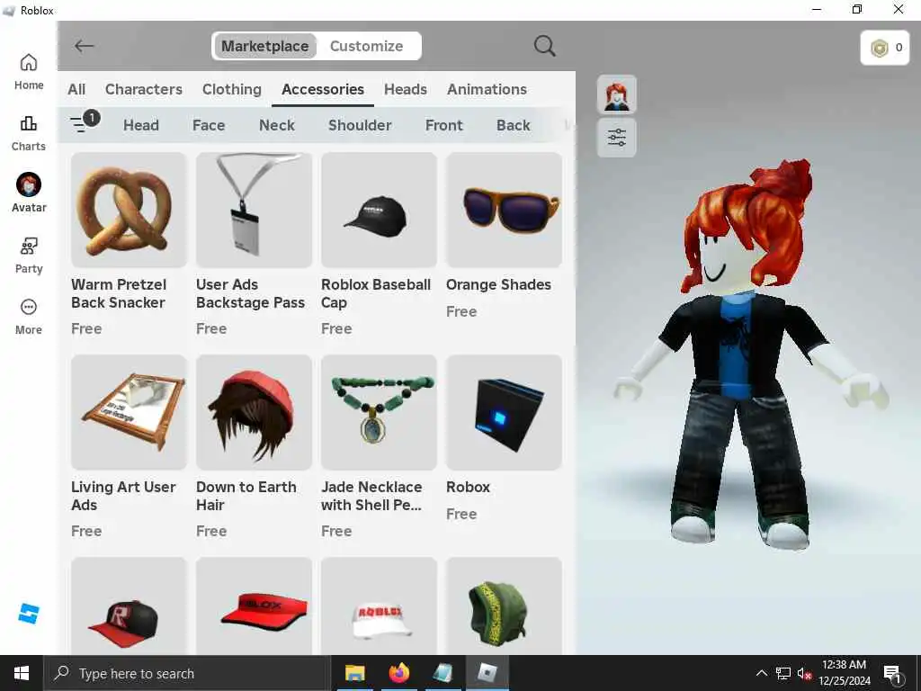
Task: Open the notification center icon
Action: 893,674
